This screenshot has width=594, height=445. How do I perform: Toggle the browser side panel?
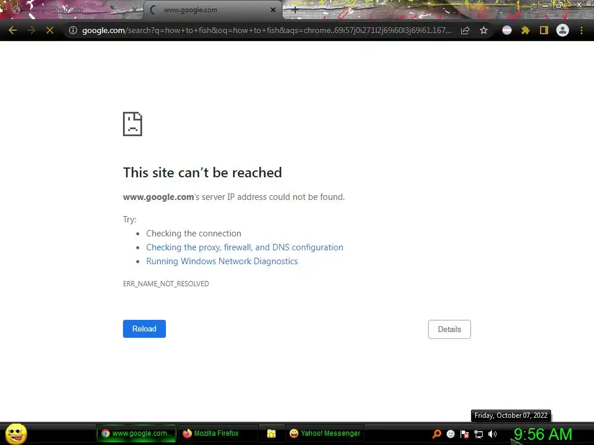pyautogui.click(x=544, y=30)
